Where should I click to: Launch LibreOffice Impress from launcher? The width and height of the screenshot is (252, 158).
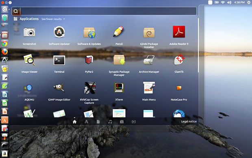(x=4, y=112)
